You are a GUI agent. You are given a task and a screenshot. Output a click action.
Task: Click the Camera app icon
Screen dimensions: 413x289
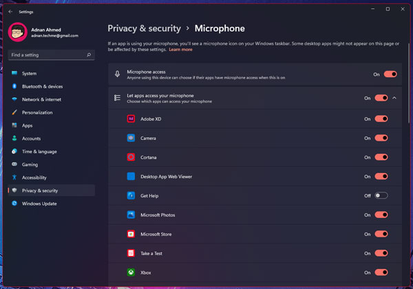pos(131,138)
